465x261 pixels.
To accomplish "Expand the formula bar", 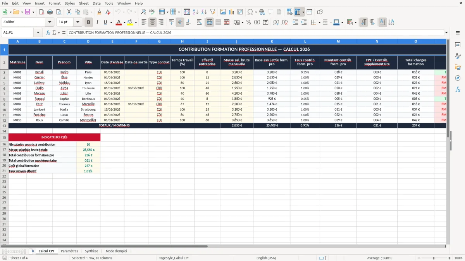I will point(446,32).
